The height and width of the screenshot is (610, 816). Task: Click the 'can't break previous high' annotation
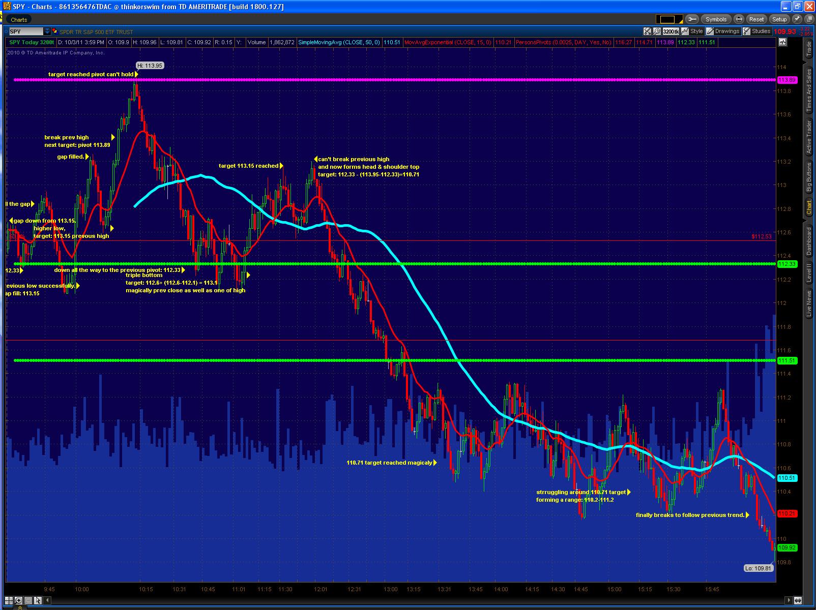point(354,159)
